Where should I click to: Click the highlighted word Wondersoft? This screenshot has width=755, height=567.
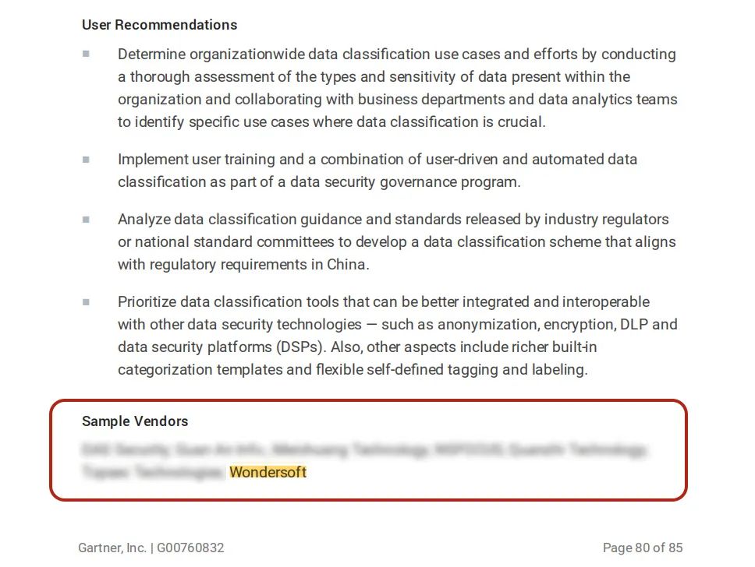[x=268, y=472]
